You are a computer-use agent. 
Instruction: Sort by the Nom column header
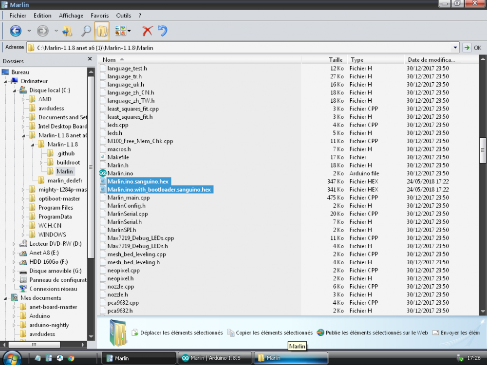coord(199,59)
